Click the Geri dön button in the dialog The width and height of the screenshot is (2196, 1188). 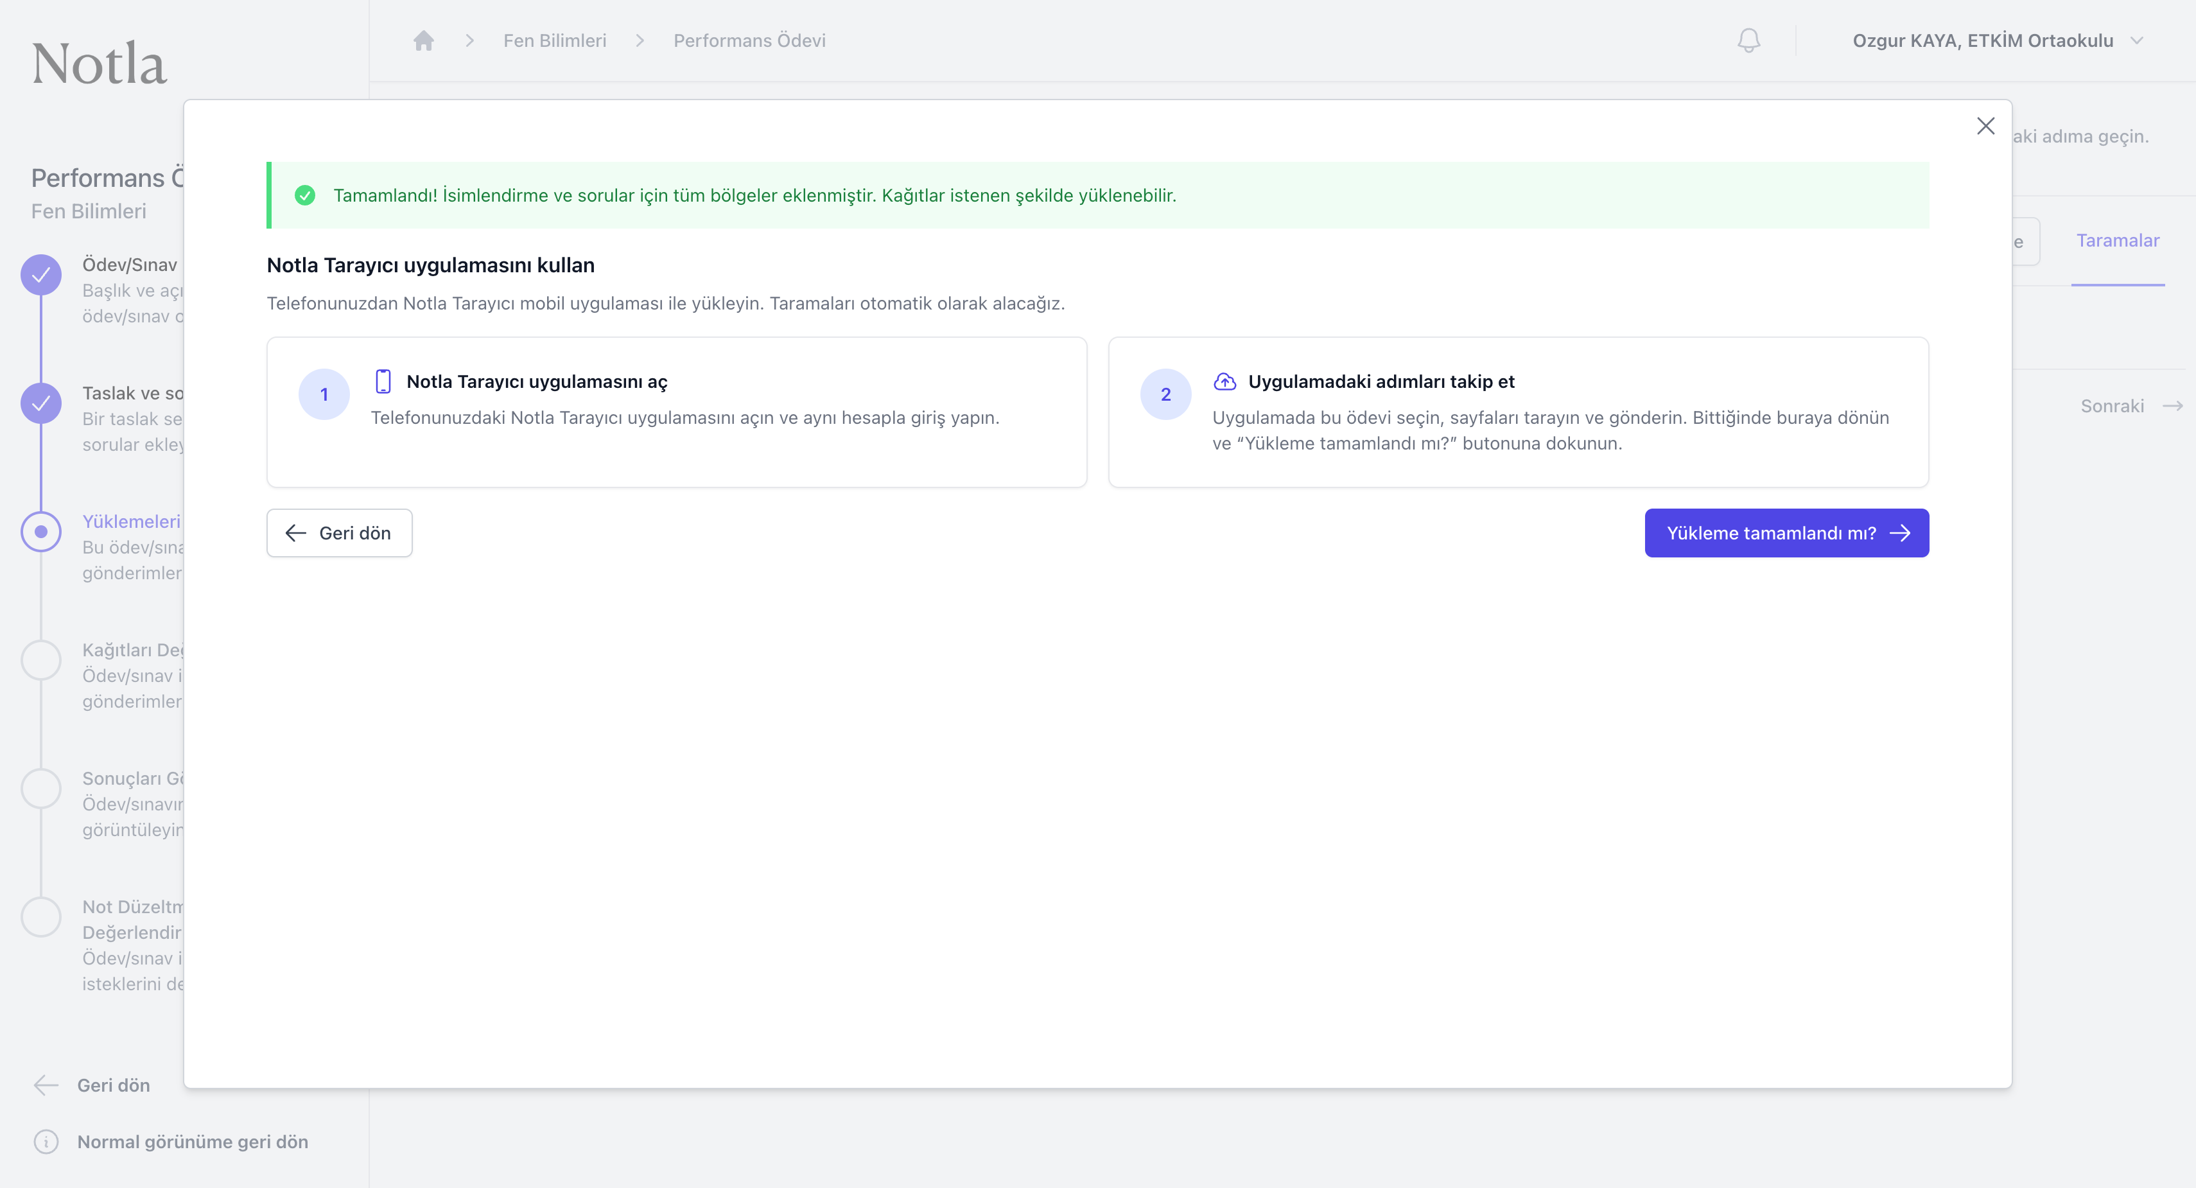tap(339, 533)
